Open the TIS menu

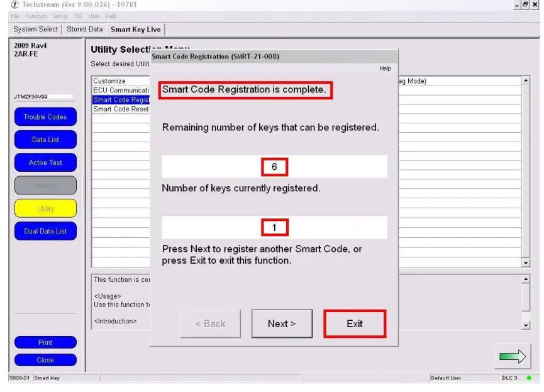coord(78,16)
